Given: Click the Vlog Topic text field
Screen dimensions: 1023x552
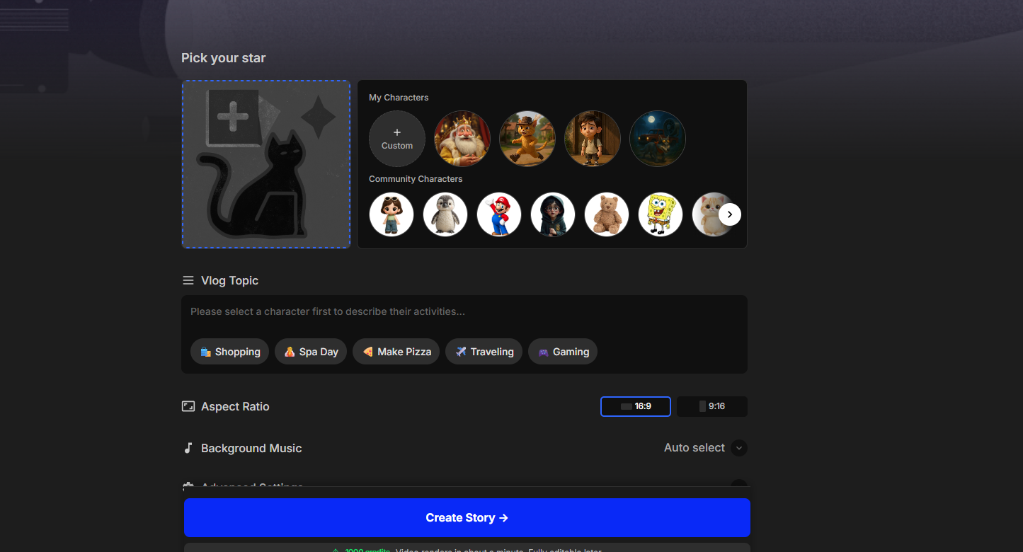Looking at the screenshot, I should (464, 312).
